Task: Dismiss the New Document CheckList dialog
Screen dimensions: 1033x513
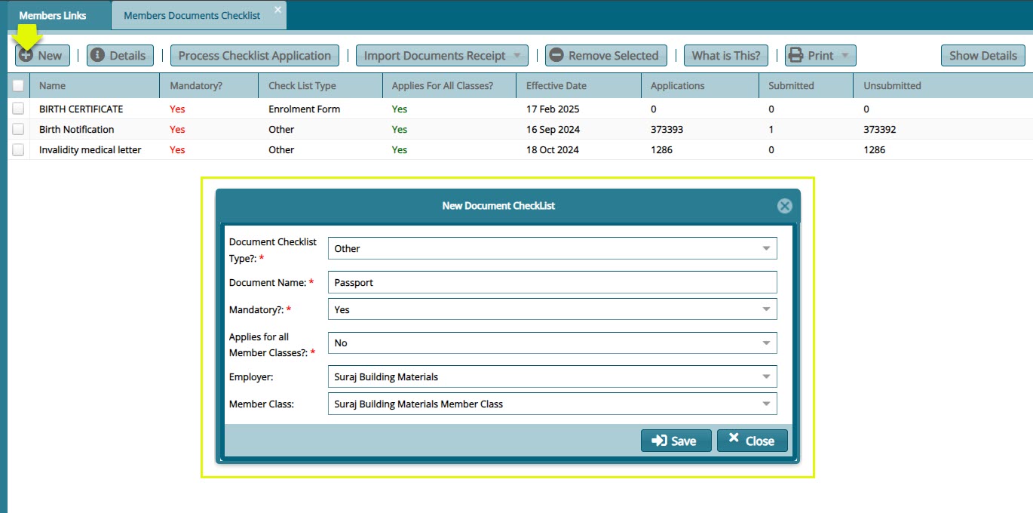Action: (x=784, y=205)
